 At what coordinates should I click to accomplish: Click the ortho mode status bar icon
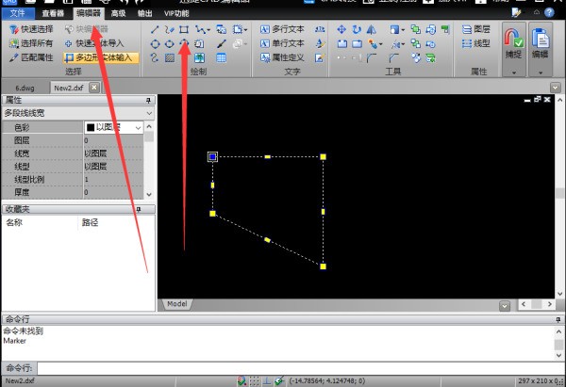point(267,380)
